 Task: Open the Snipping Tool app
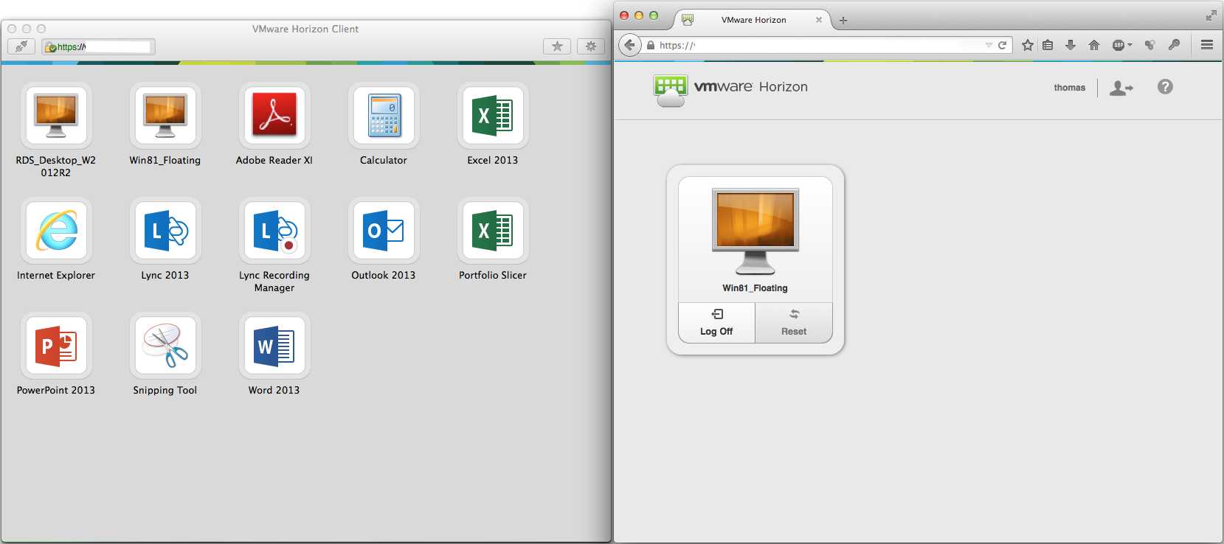165,346
